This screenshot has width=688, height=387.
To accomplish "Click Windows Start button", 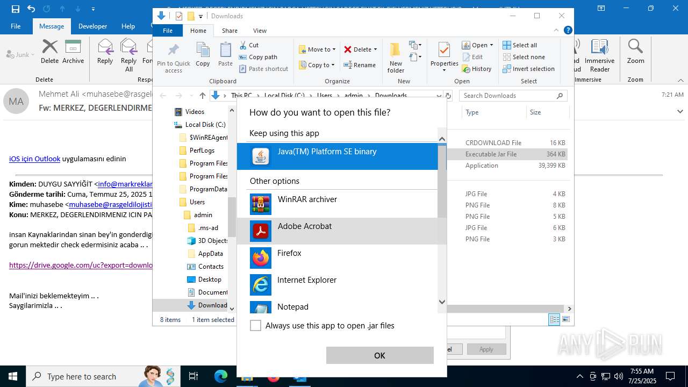I will [13, 376].
